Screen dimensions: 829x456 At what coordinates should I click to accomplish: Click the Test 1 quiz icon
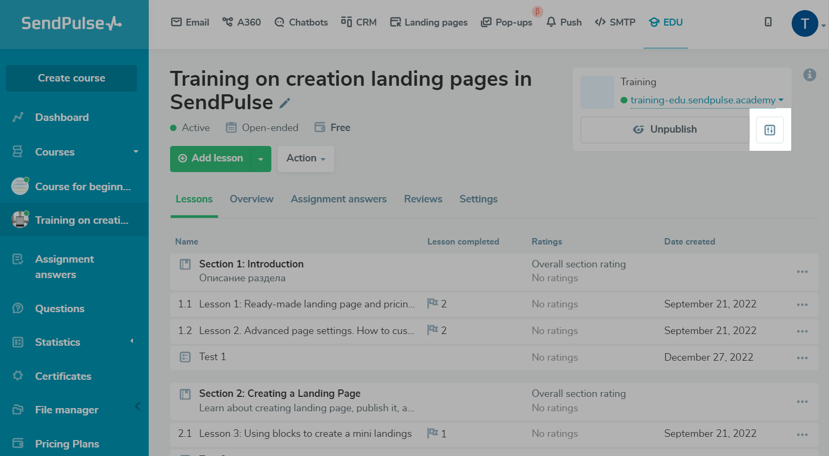tap(185, 357)
